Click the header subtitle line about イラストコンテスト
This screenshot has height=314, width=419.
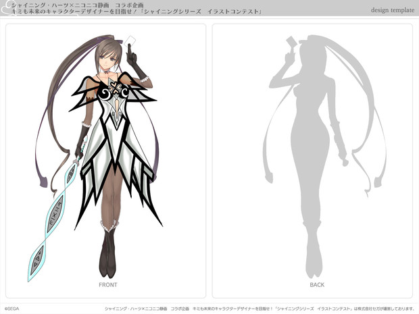pos(137,11)
